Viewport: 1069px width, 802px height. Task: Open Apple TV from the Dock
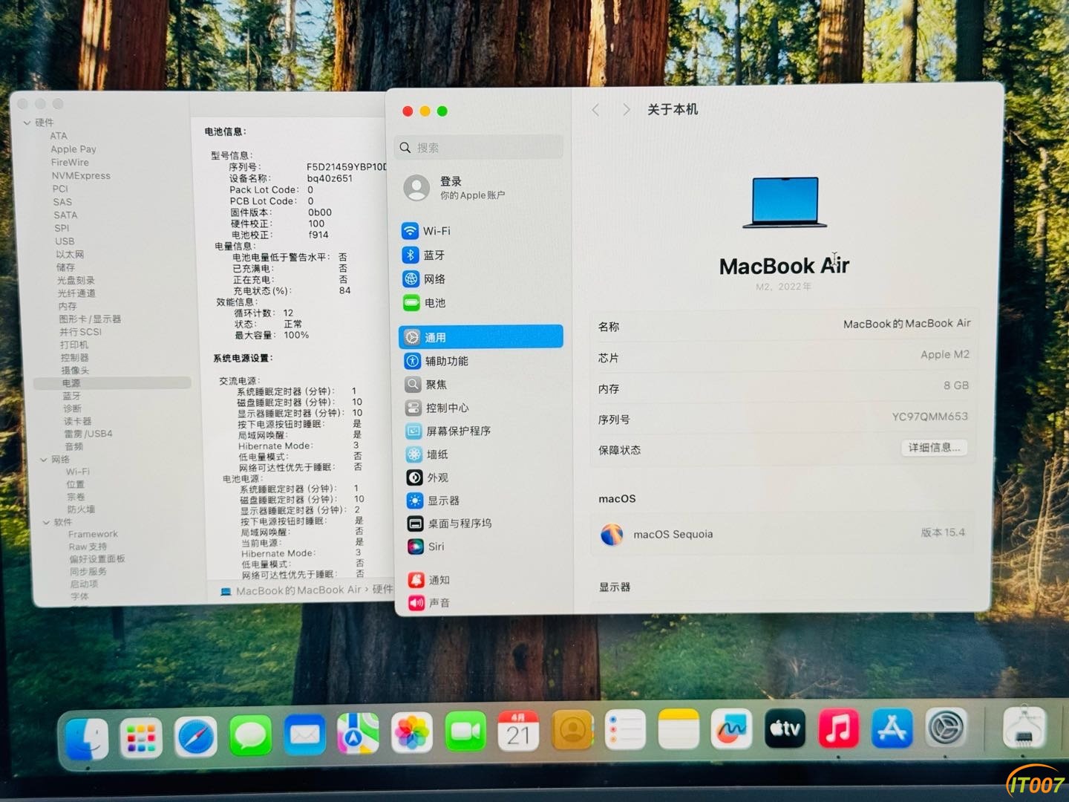(x=785, y=728)
